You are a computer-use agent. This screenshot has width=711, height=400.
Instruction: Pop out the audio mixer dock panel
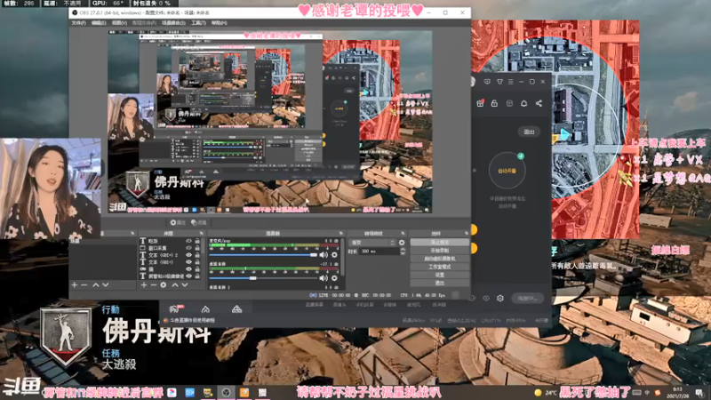pos(341,233)
